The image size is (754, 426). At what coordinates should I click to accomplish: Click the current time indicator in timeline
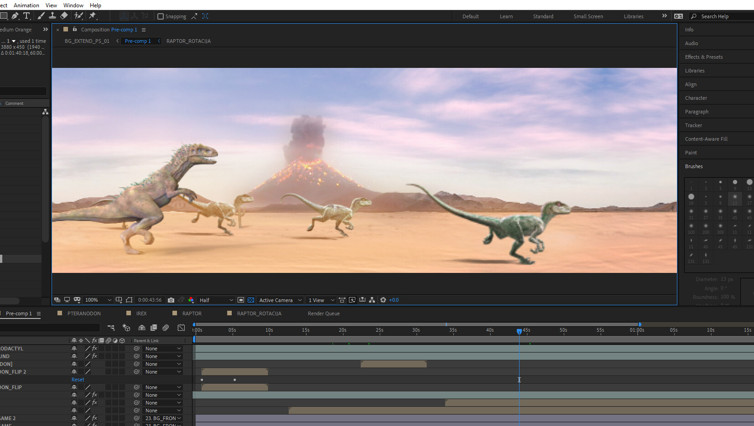[519, 331]
